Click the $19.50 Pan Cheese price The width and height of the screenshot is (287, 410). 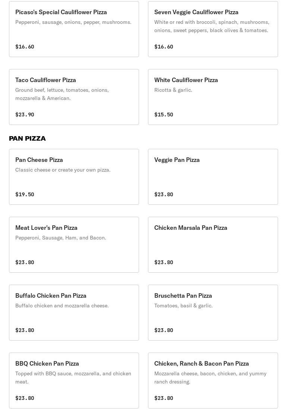(25, 194)
